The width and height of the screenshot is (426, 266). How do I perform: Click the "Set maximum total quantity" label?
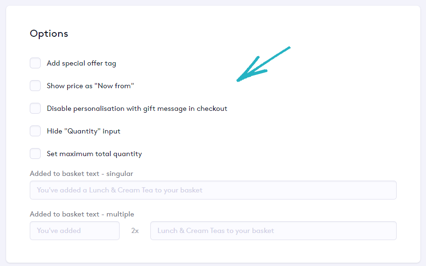[x=94, y=154]
